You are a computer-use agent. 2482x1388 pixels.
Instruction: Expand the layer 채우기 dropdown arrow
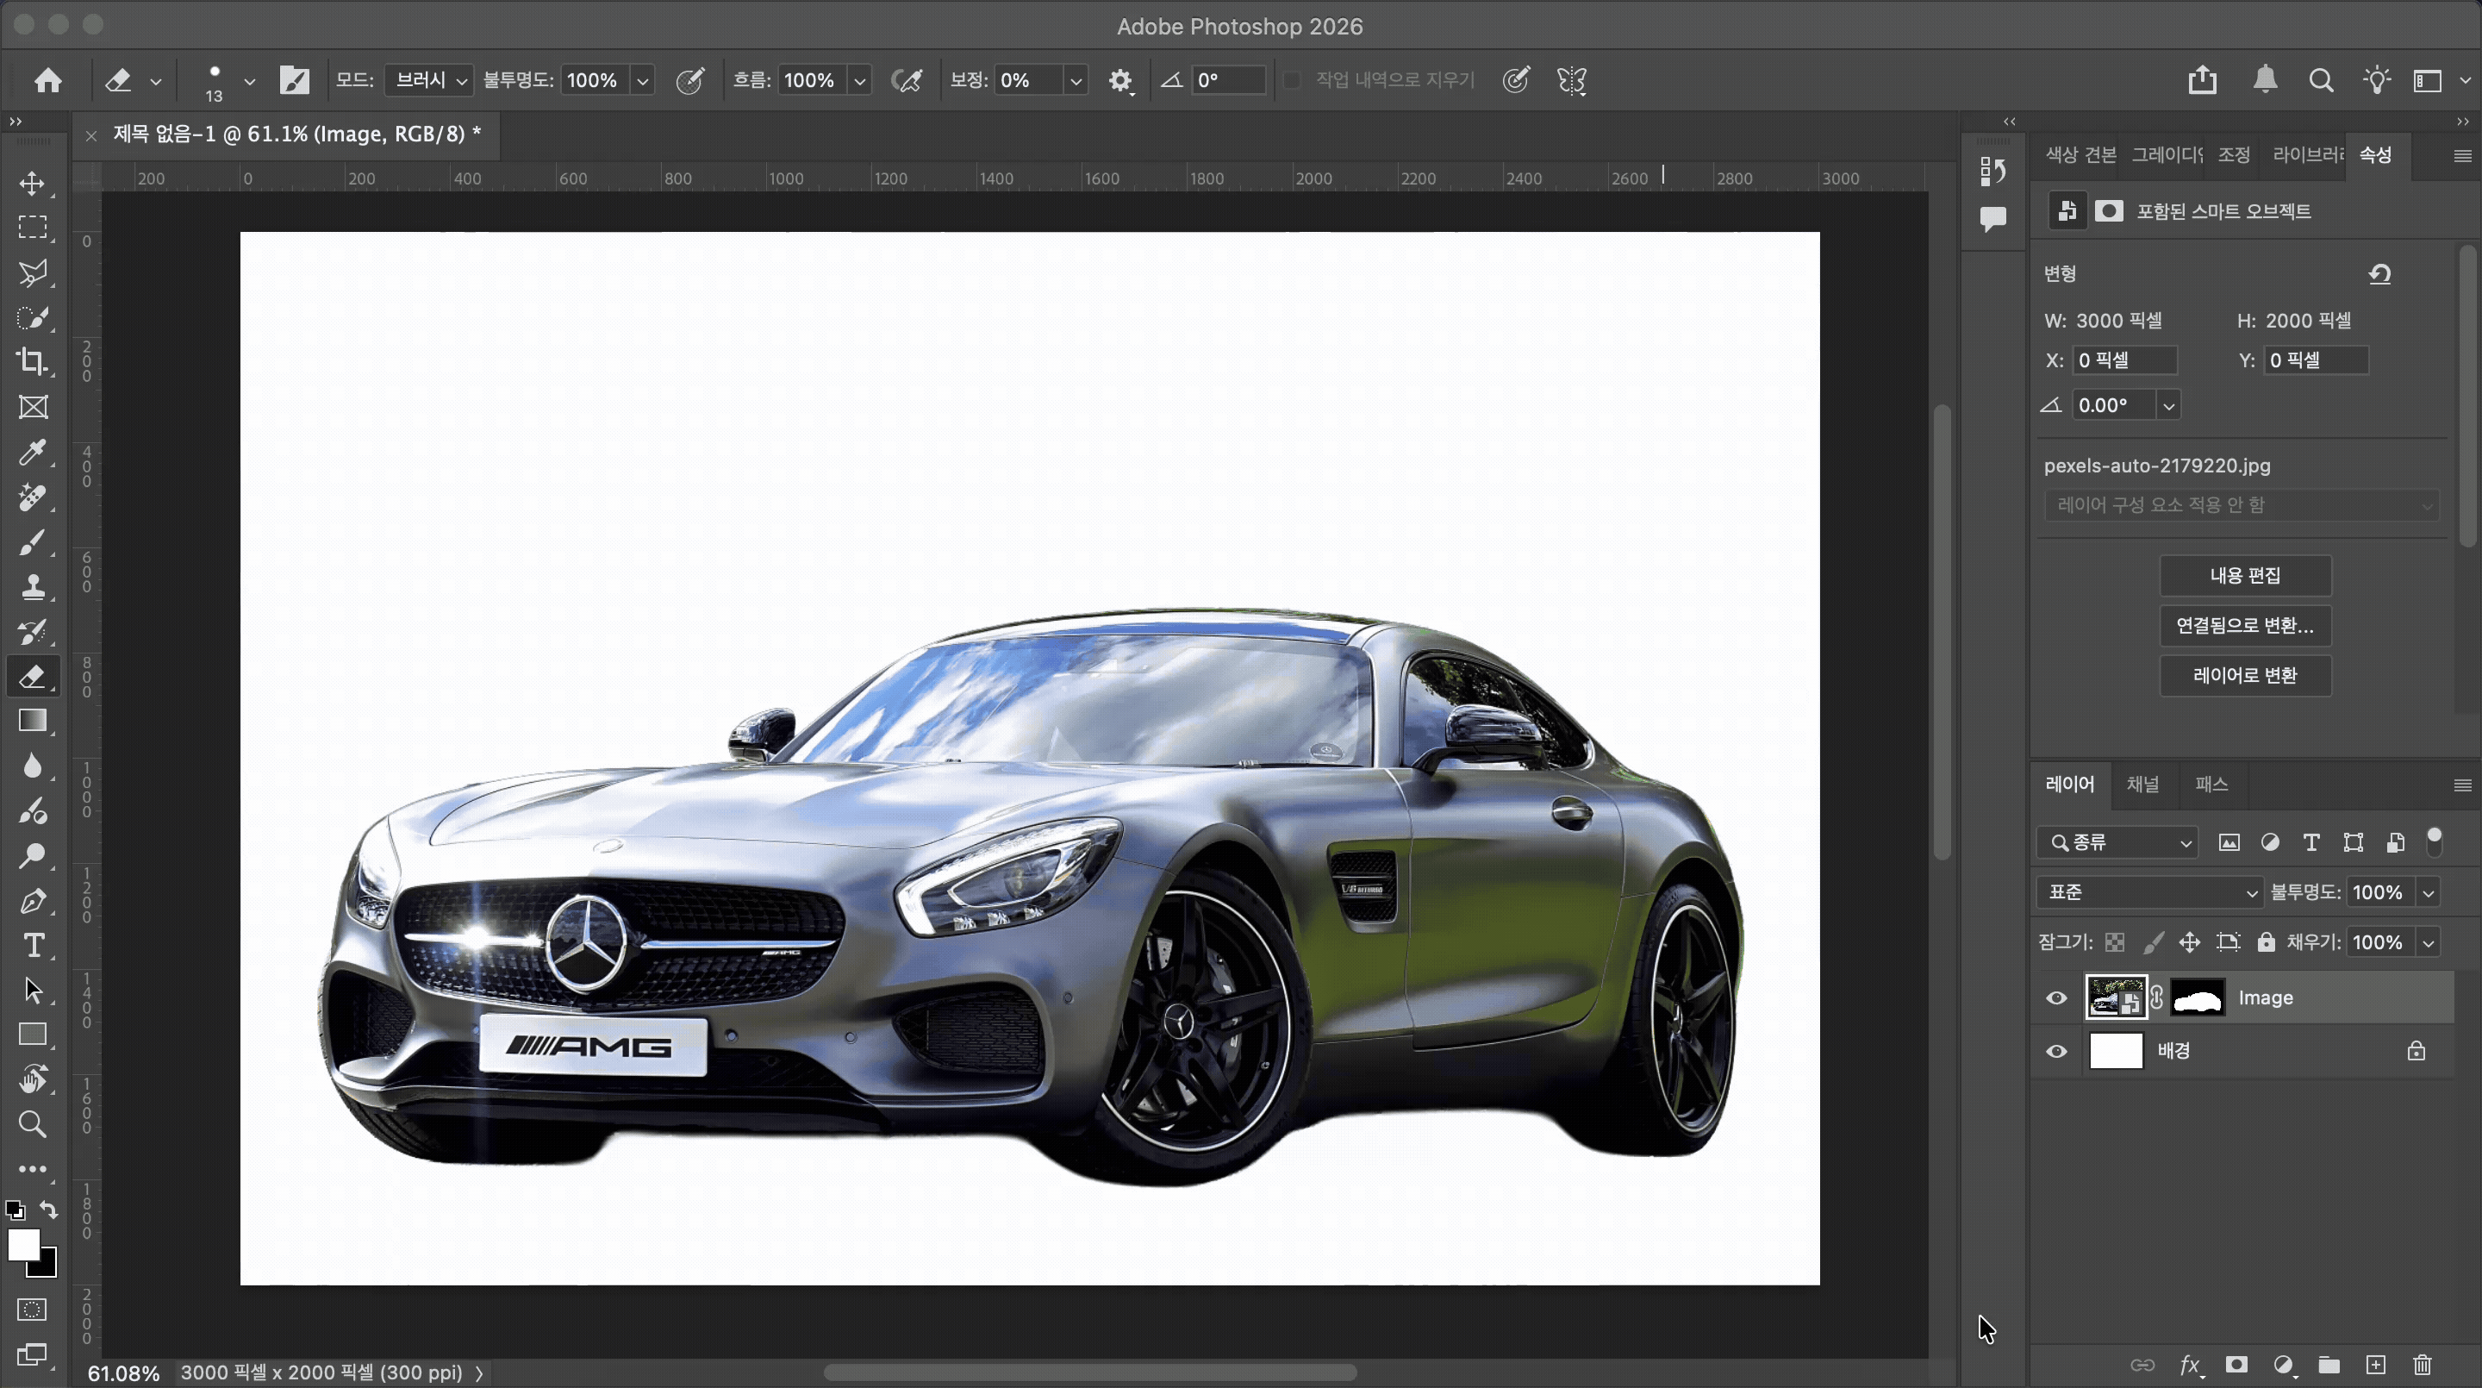pyautogui.click(x=2429, y=942)
